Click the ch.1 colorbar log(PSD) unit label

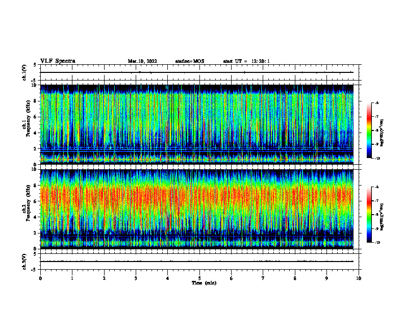(x=382, y=133)
